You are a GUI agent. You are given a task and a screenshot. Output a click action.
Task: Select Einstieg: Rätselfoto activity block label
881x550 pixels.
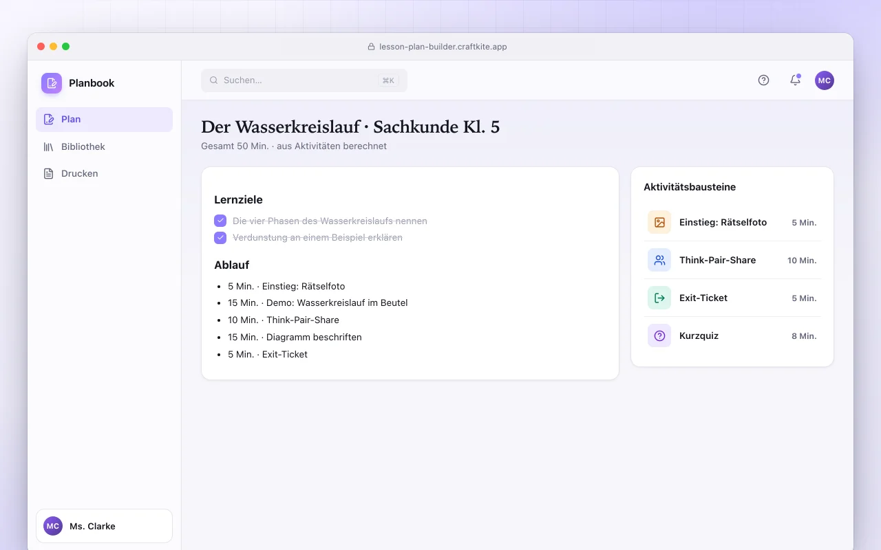723,223
